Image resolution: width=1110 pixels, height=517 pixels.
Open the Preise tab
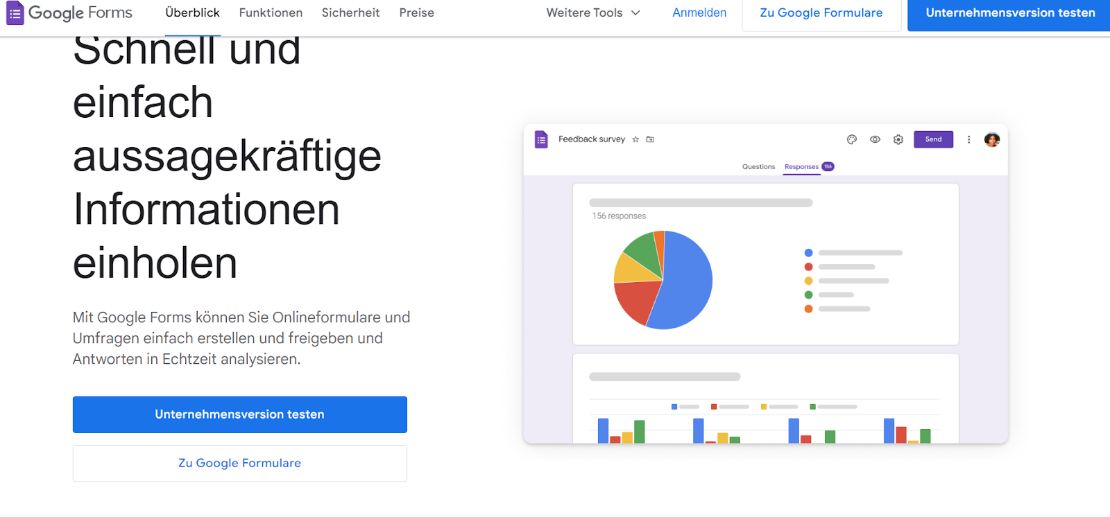click(x=416, y=12)
